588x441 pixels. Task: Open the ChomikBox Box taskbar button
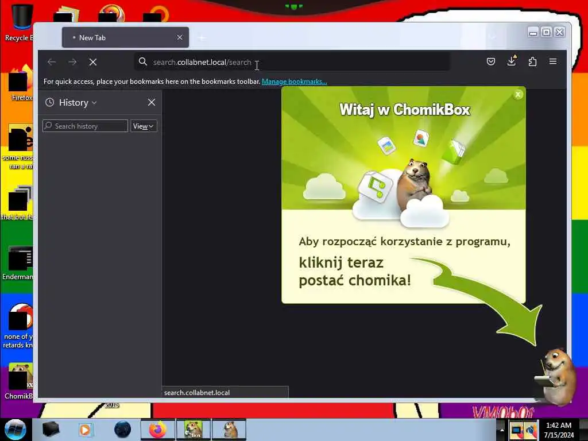click(194, 430)
